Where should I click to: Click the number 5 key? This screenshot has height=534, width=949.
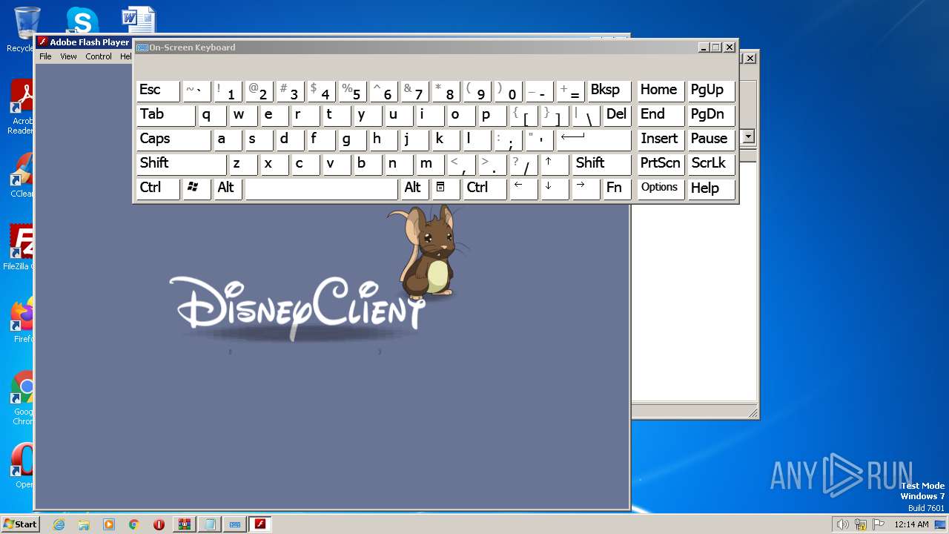pyautogui.click(x=352, y=90)
